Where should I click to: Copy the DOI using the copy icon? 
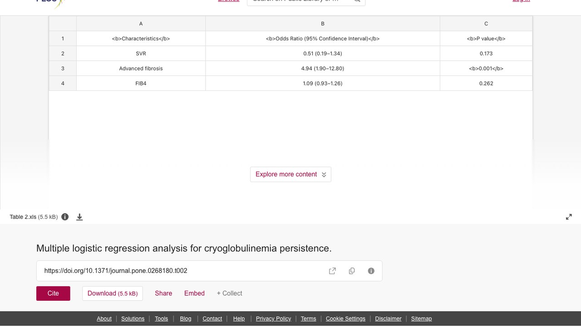point(352,271)
